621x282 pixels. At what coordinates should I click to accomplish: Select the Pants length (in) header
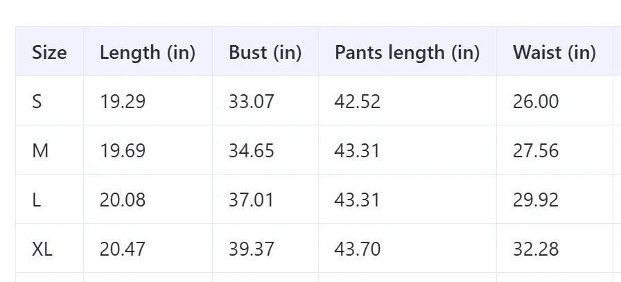(407, 52)
